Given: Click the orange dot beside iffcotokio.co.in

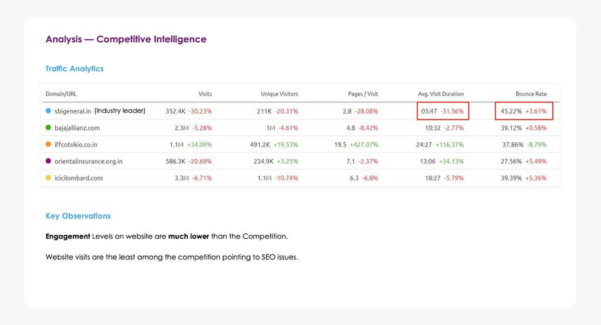Looking at the screenshot, I should point(48,145).
